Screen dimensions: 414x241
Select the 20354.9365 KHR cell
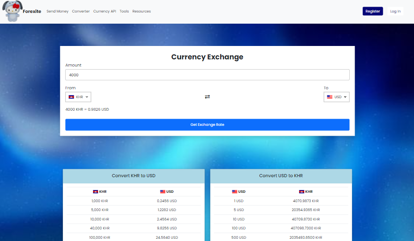tap(306, 210)
